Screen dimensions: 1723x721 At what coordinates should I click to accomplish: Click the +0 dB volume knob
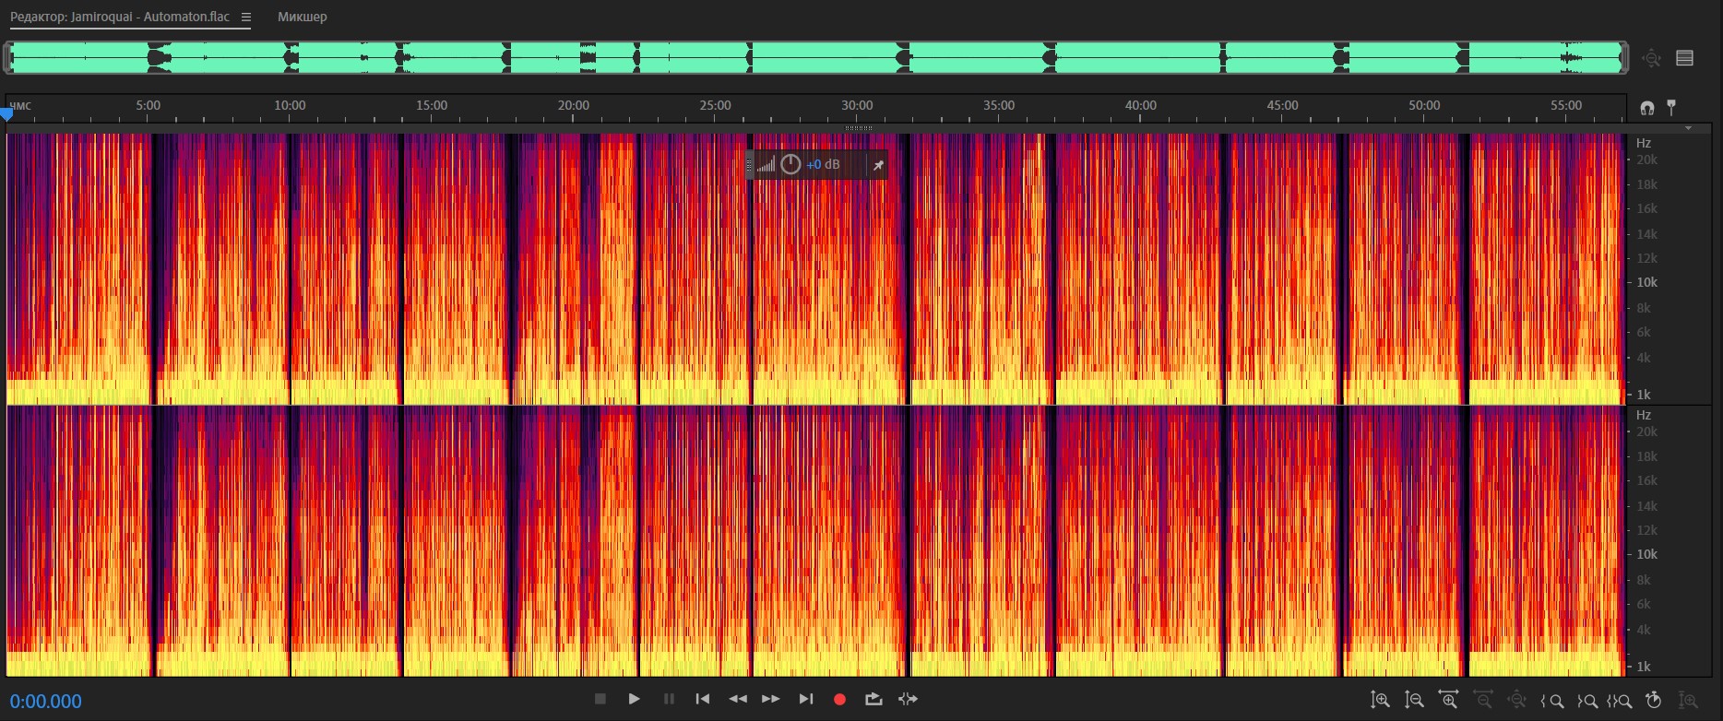[790, 165]
